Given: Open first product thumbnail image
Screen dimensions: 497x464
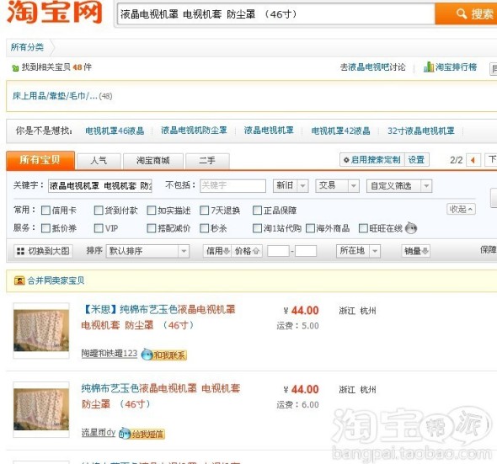Looking at the screenshot, I should click(41, 331).
